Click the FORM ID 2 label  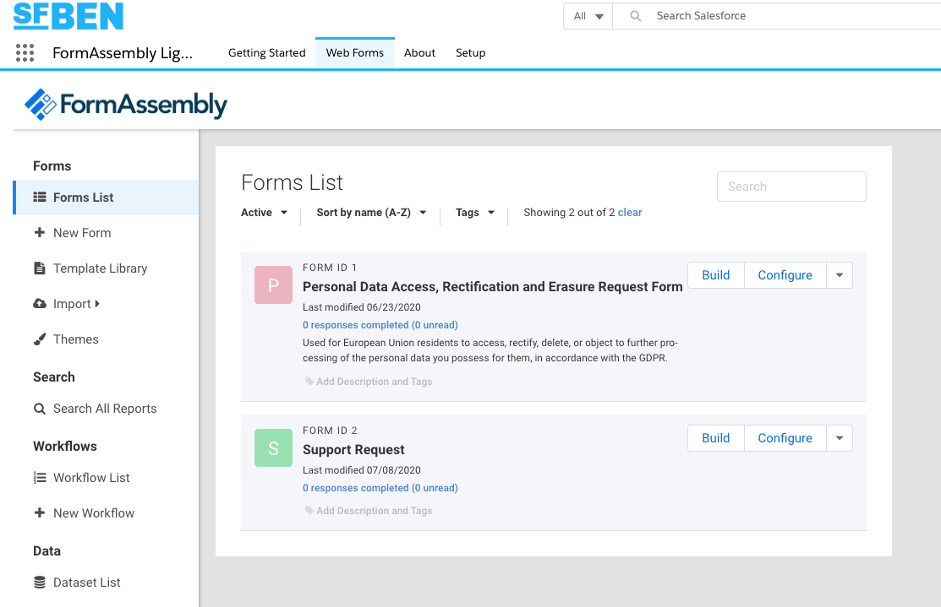pos(330,431)
